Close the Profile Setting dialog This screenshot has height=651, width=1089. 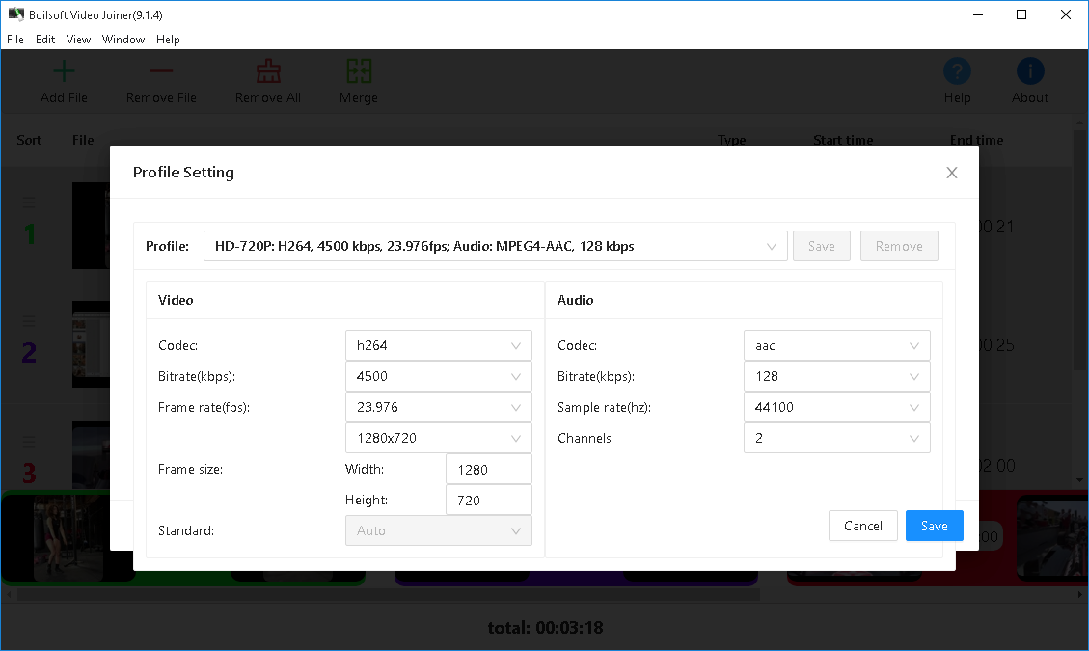point(952,173)
